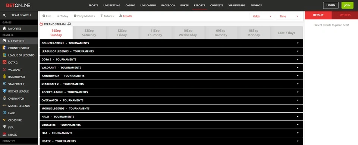Expand the Halo Tournaments row
The height and width of the screenshot is (145, 358).
point(171,116)
